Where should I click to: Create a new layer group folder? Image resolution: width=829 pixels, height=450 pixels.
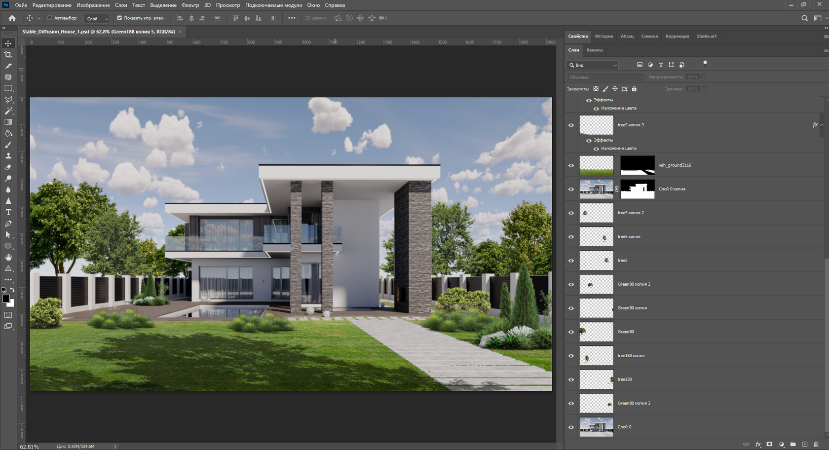coord(793,444)
